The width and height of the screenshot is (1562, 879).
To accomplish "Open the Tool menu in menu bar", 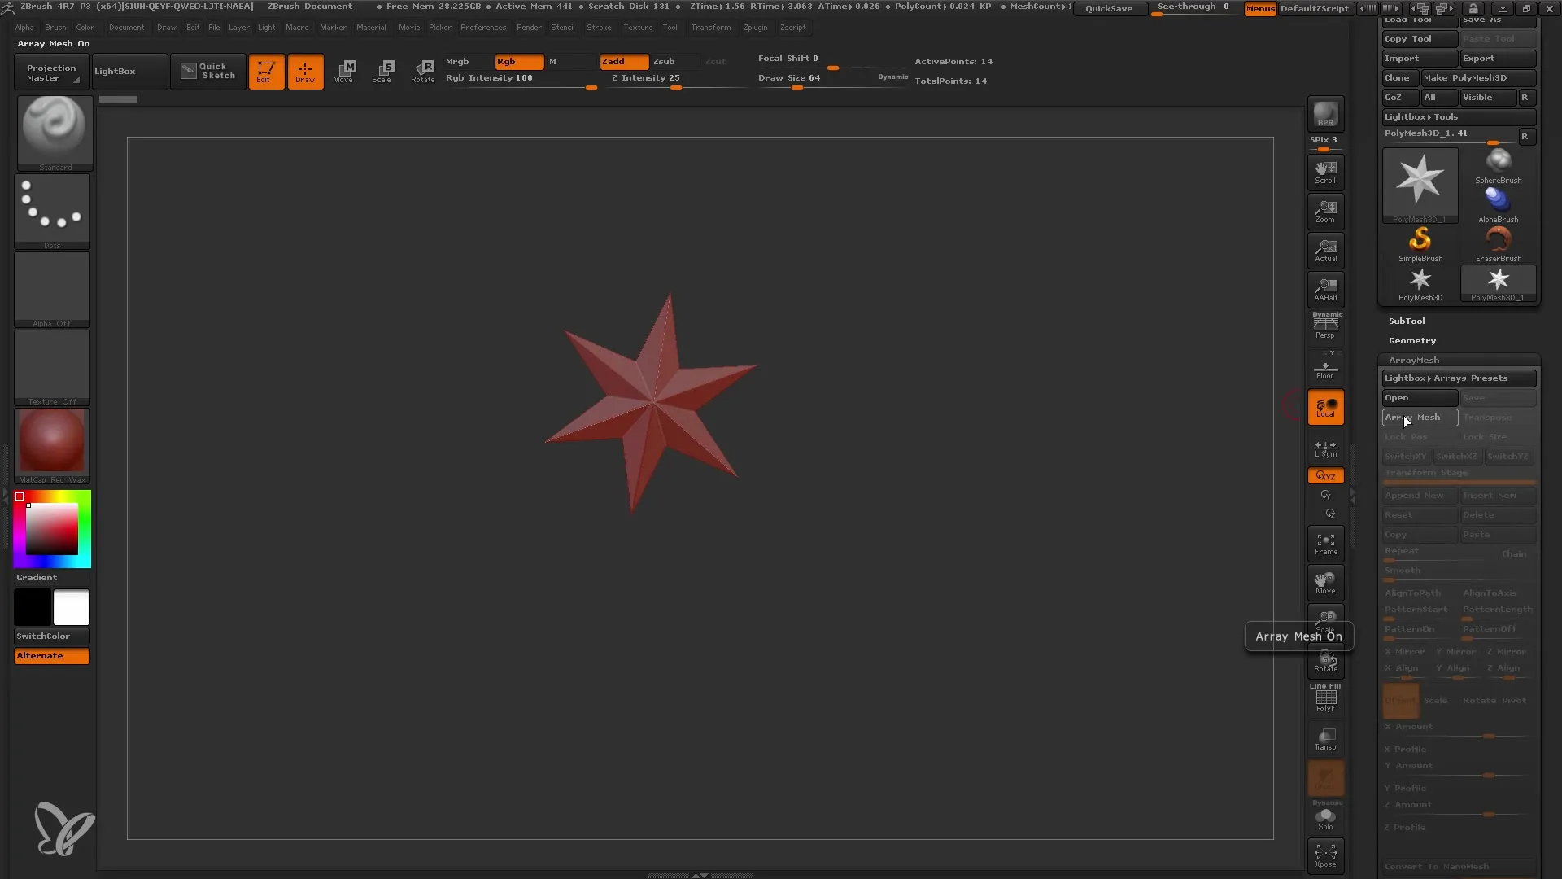I will point(670,27).
